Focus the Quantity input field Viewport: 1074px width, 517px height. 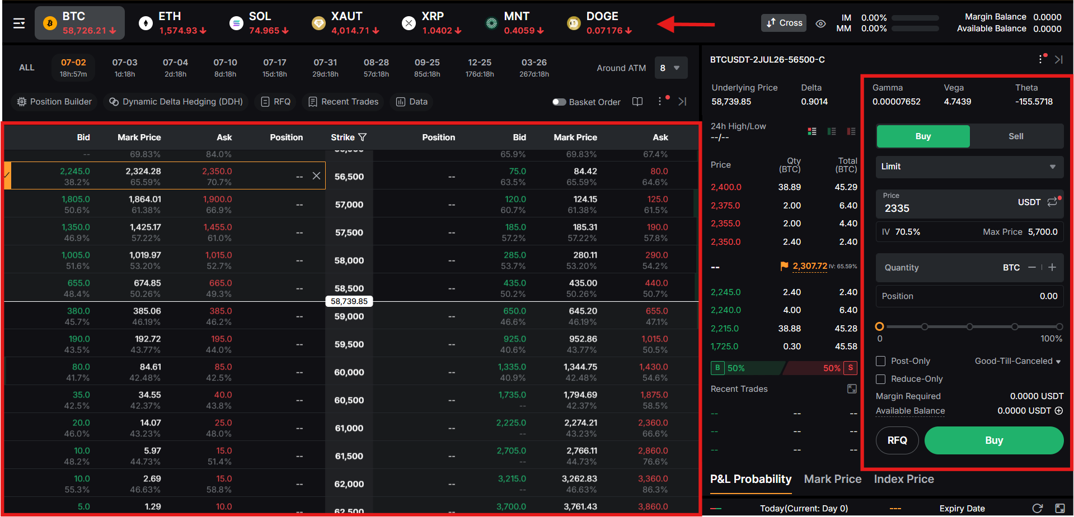pyautogui.click(x=969, y=268)
